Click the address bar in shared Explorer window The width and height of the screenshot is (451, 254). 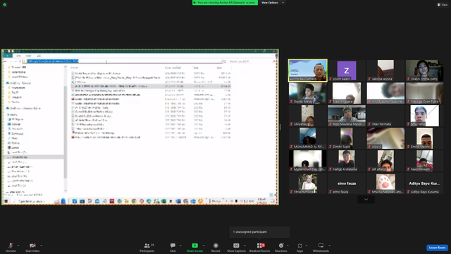pyautogui.click(x=123, y=61)
